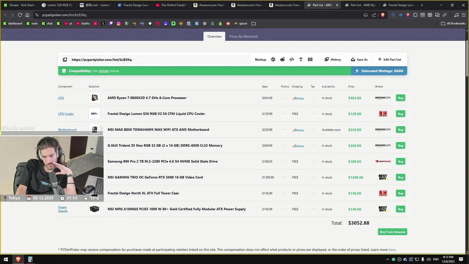
Task: Switch to the Lumen S36 RGB V2 browser tab
Action: pyautogui.click(x=57, y=5)
